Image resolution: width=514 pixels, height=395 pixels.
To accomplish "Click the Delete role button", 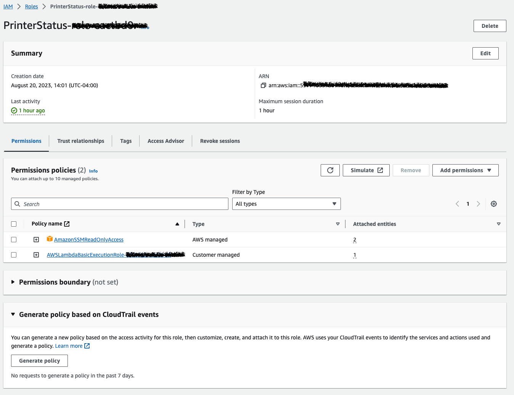I will [490, 26].
